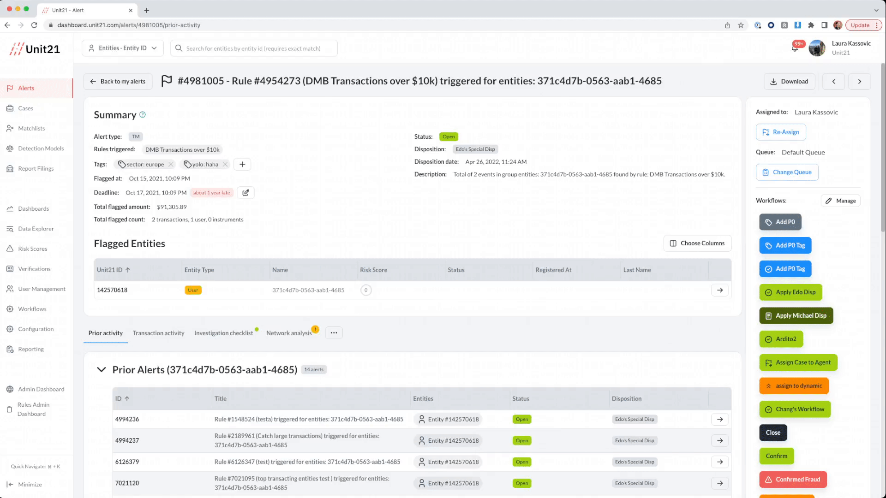Open browser extensions puzzle icon
The height and width of the screenshot is (498, 886).
[x=811, y=25]
